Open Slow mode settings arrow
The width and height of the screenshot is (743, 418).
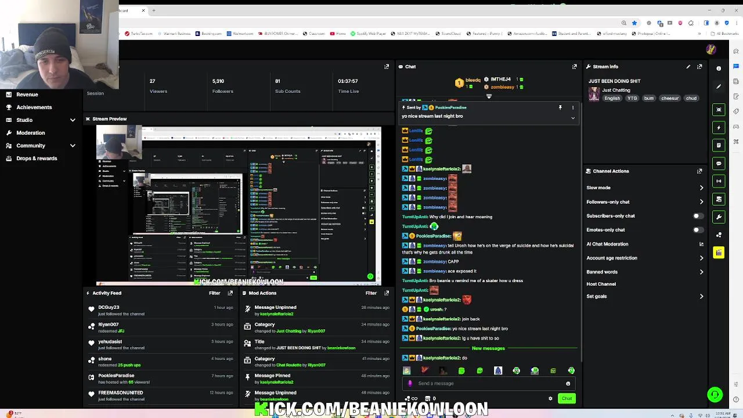tap(701, 188)
